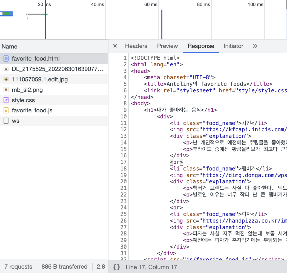Click the blue DOMContentLoaded line in timeline
This screenshot has height=273, width=287.
[45, 20]
